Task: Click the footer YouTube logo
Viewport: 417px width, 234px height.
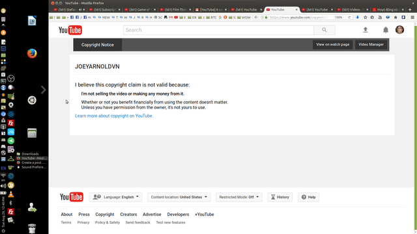Action: tap(72, 197)
